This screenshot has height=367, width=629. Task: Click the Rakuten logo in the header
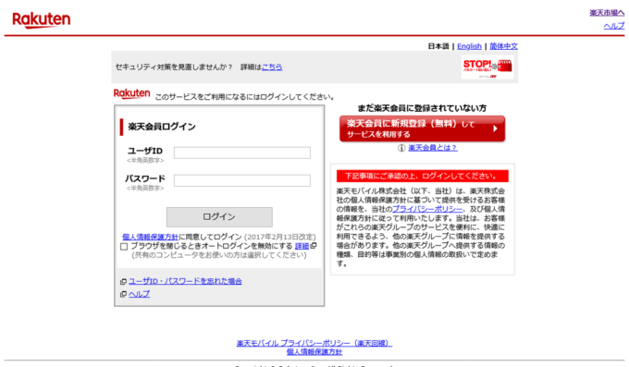click(42, 20)
